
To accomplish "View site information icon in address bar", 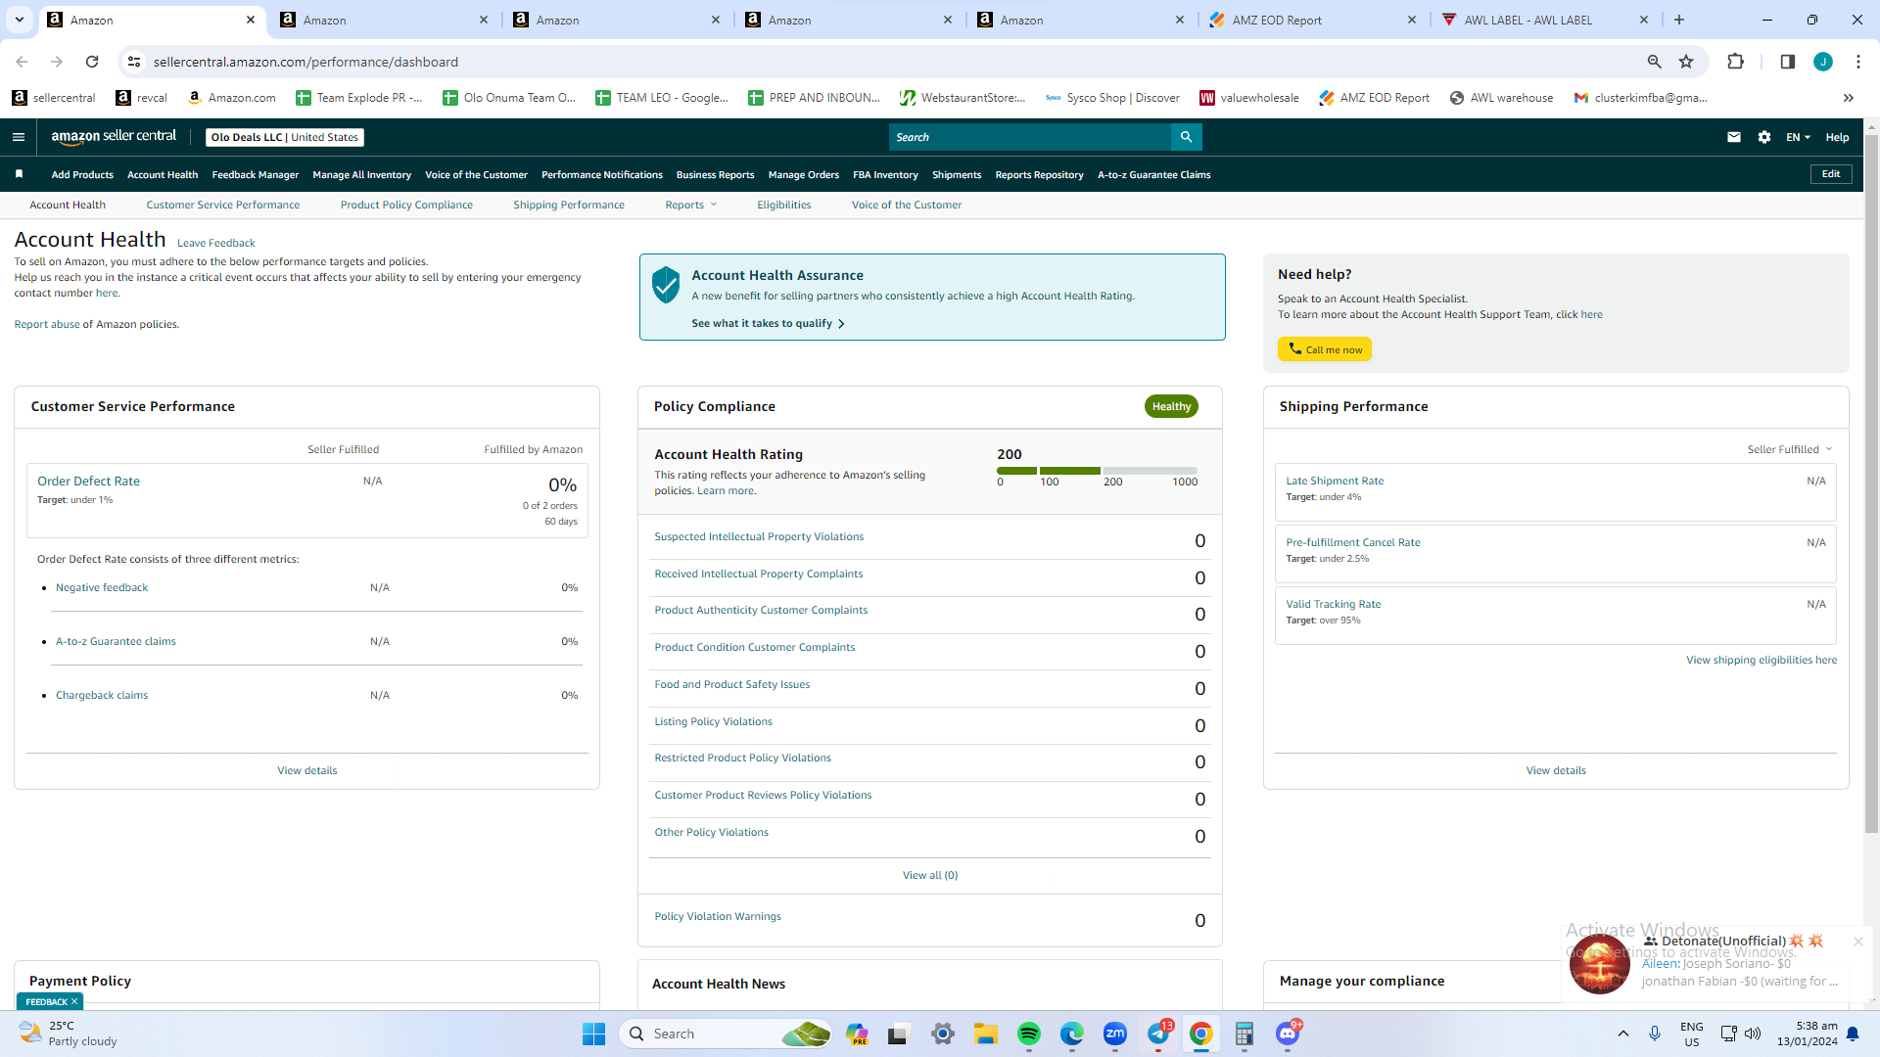I will point(134,62).
